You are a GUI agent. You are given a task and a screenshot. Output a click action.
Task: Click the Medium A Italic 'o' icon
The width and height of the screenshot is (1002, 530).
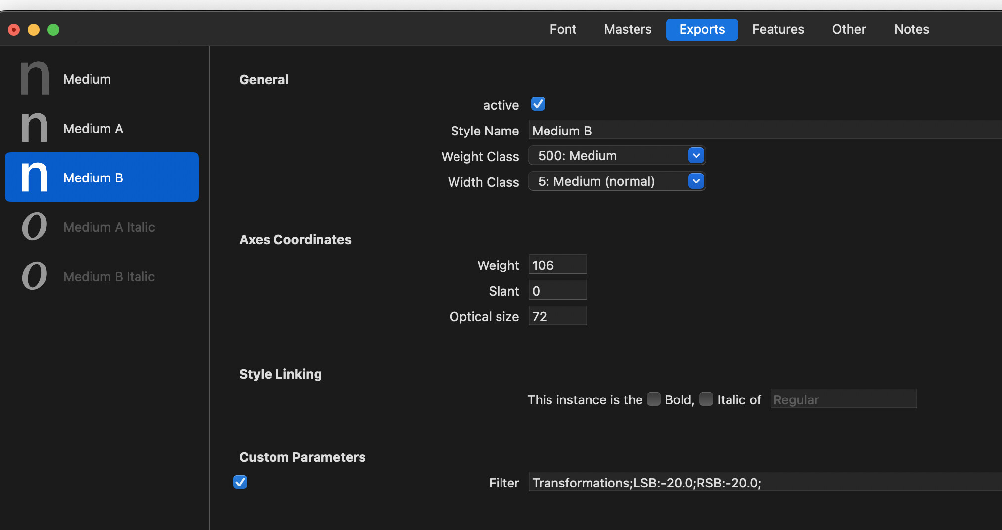35,227
